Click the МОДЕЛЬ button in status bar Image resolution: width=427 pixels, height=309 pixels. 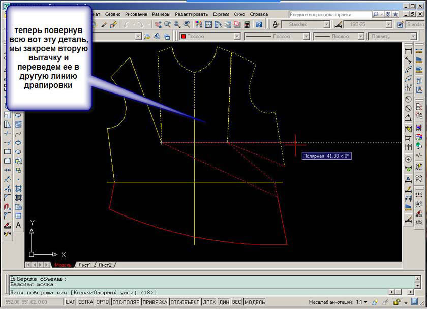tap(255, 302)
